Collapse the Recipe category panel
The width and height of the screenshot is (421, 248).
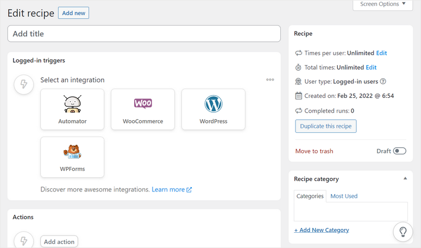tap(405, 178)
